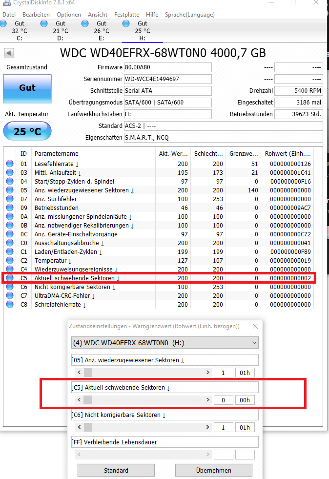Click the Eingeschaltet value 3186 mal
The image size is (329, 479).
tap(299, 103)
